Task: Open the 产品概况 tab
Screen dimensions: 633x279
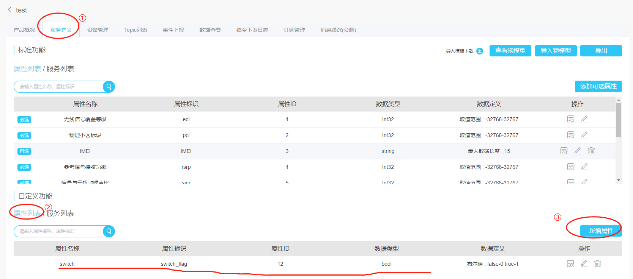Action: [24, 30]
